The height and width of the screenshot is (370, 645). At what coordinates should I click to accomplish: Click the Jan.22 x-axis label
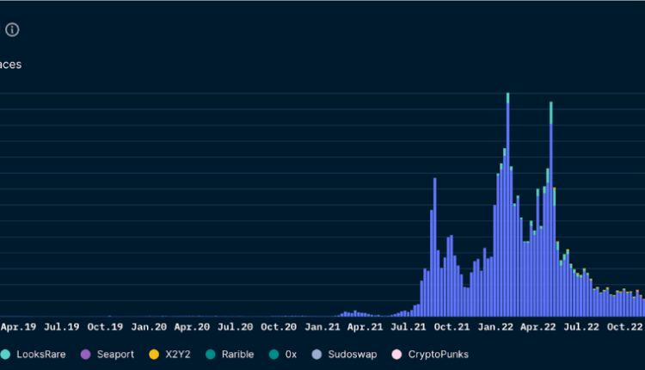point(496,327)
